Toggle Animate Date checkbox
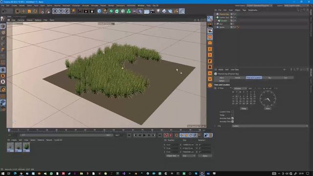Screen dimensions: 313x176 [x=233, y=118]
